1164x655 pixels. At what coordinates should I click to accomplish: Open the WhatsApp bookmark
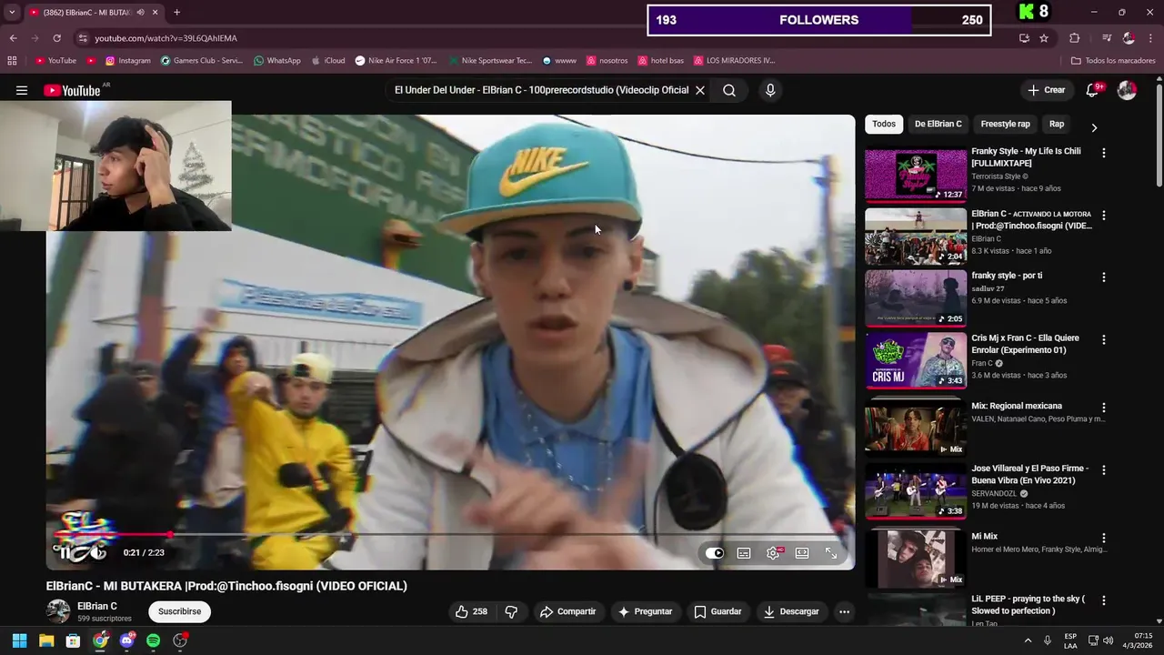tap(277, 61)
